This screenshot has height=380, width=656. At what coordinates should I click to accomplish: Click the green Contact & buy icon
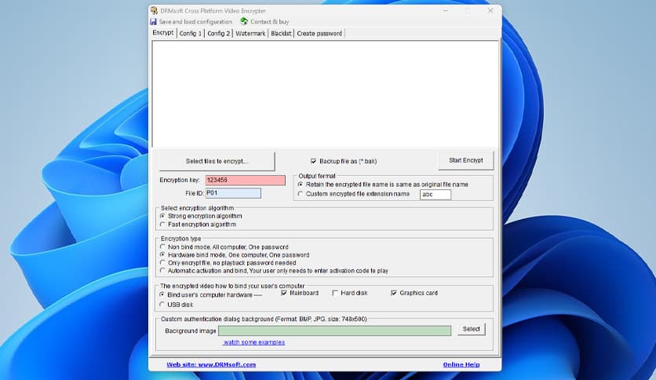click(x=244, y=21)
